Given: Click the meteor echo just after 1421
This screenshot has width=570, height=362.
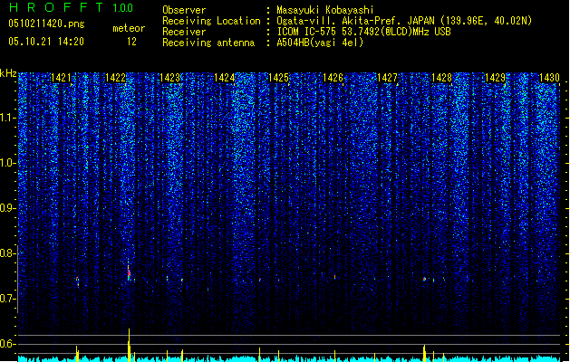Looking at the screenshot, I should pos(77,282).
